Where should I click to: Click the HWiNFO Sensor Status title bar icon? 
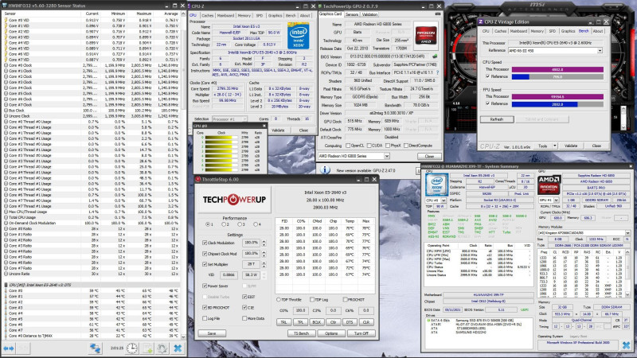click(x=5, y=6)
